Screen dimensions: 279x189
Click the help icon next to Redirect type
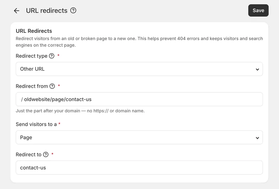pyautogui.click(x=52, y=56)
